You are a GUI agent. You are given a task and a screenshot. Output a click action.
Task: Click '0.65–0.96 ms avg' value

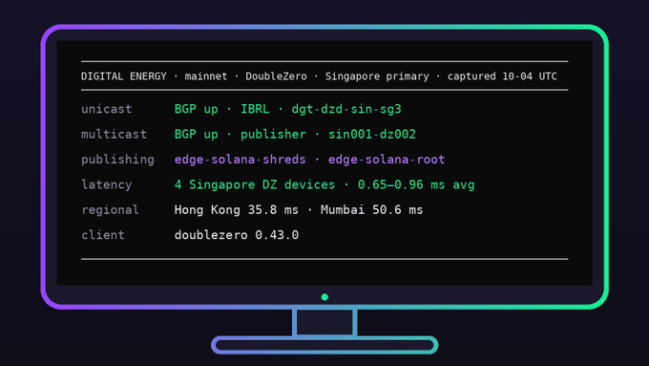tap(415, 184)
